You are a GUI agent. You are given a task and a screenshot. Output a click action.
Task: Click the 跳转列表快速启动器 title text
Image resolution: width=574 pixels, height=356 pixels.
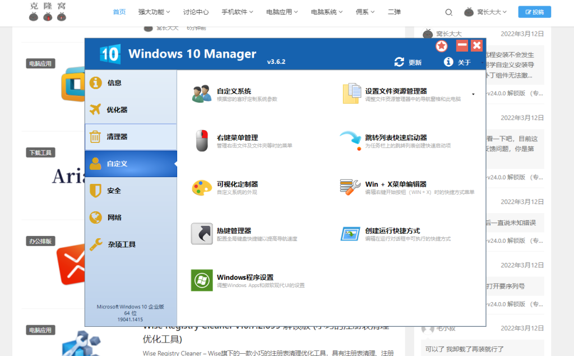[x=396, y=138]
